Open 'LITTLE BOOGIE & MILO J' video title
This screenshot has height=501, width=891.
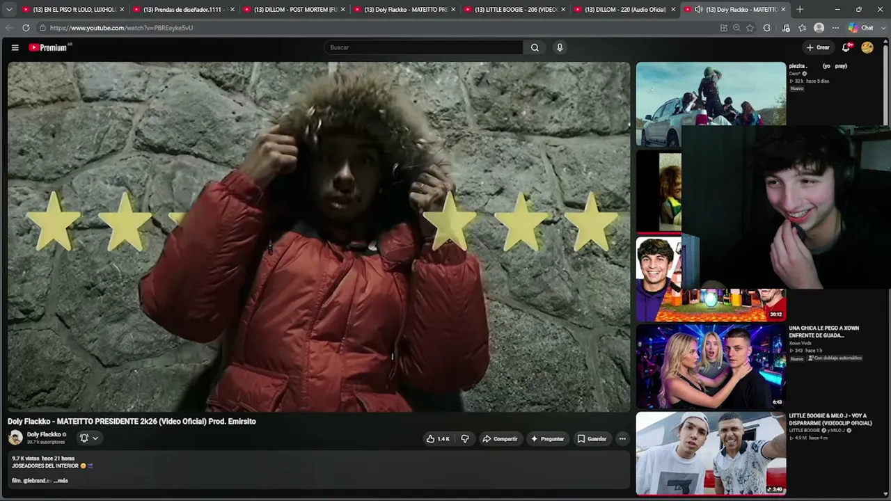pos(830,420)
